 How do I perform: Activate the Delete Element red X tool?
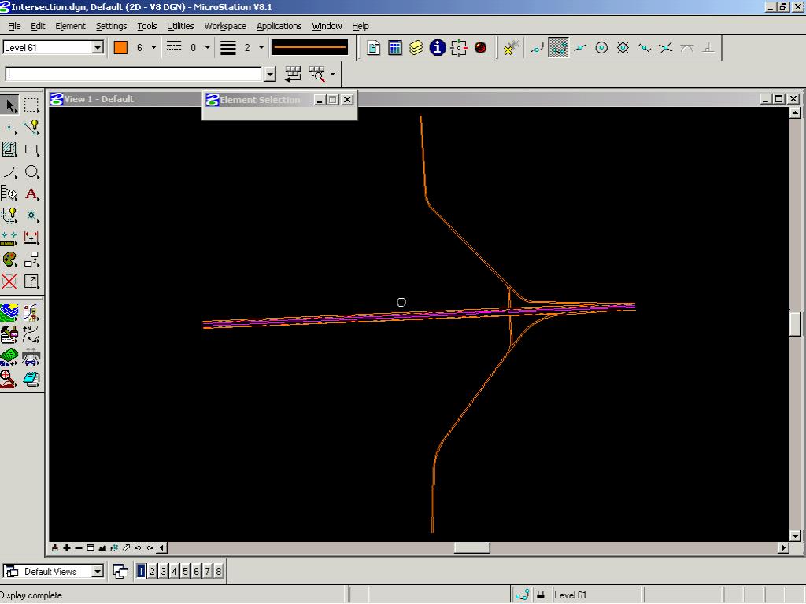pyautogui.click(x=9, y=282)
